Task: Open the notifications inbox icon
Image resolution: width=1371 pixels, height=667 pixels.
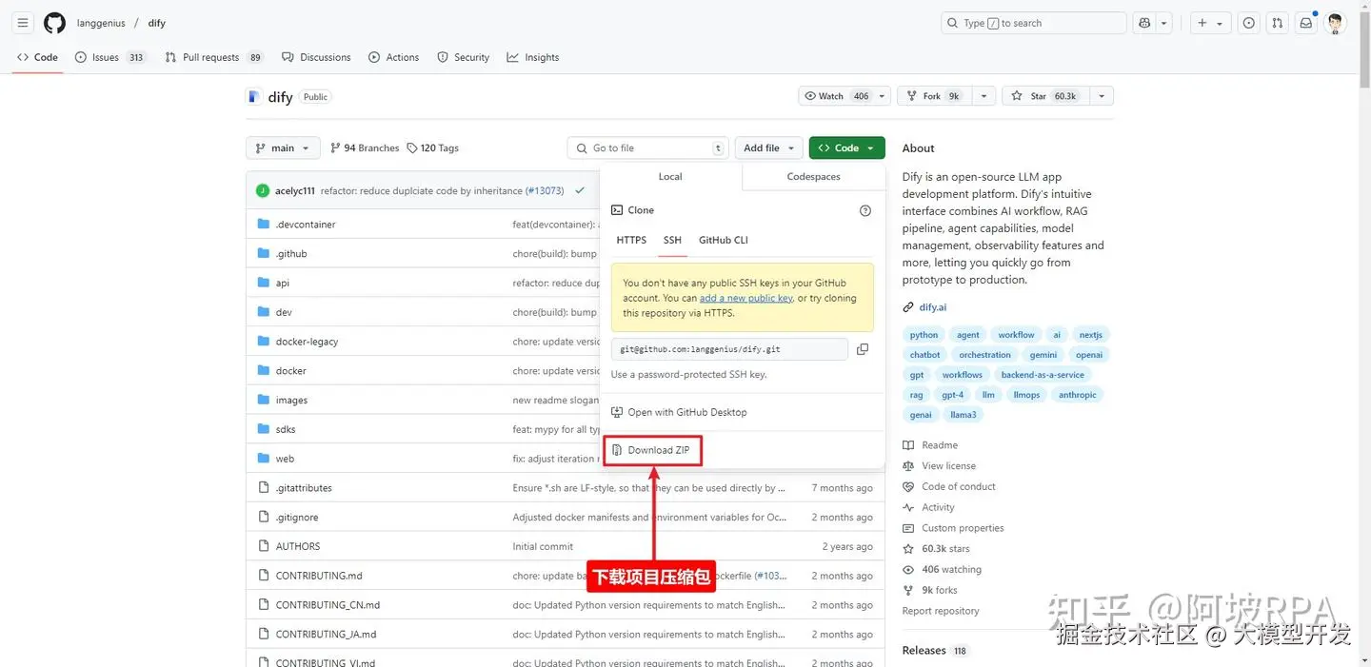Action: click(x=1306, y=23)
